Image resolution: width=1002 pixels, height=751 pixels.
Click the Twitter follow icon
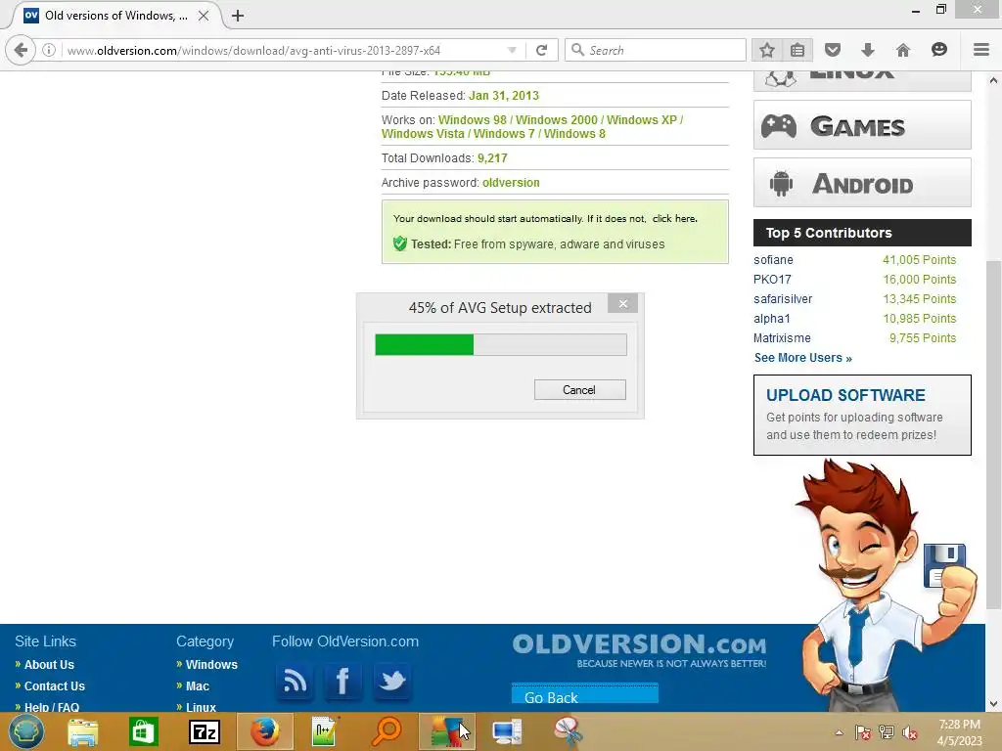click(391, 681)
